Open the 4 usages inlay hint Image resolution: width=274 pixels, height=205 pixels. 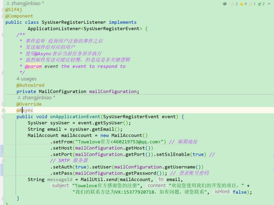pos(27,79)
